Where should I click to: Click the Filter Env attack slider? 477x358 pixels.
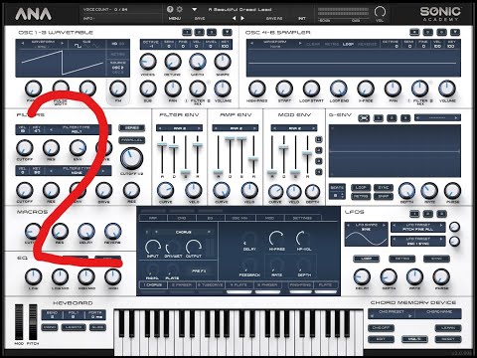tap(162, 144)
